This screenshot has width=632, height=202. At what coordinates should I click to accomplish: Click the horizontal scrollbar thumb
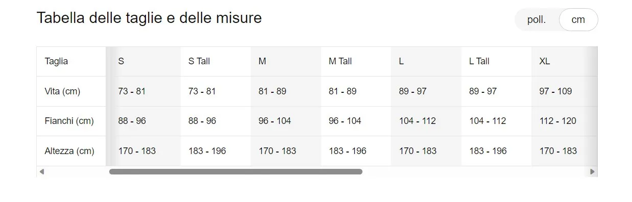click(x=236, y=172)
